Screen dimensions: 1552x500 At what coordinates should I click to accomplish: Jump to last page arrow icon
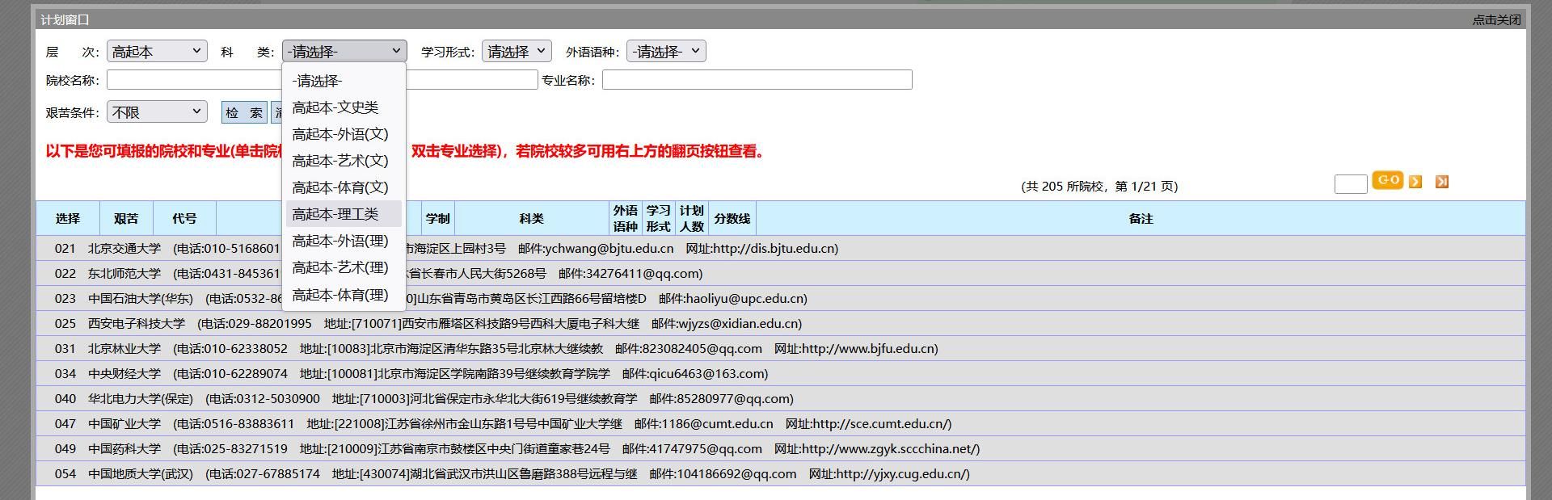coord(1441,183)
